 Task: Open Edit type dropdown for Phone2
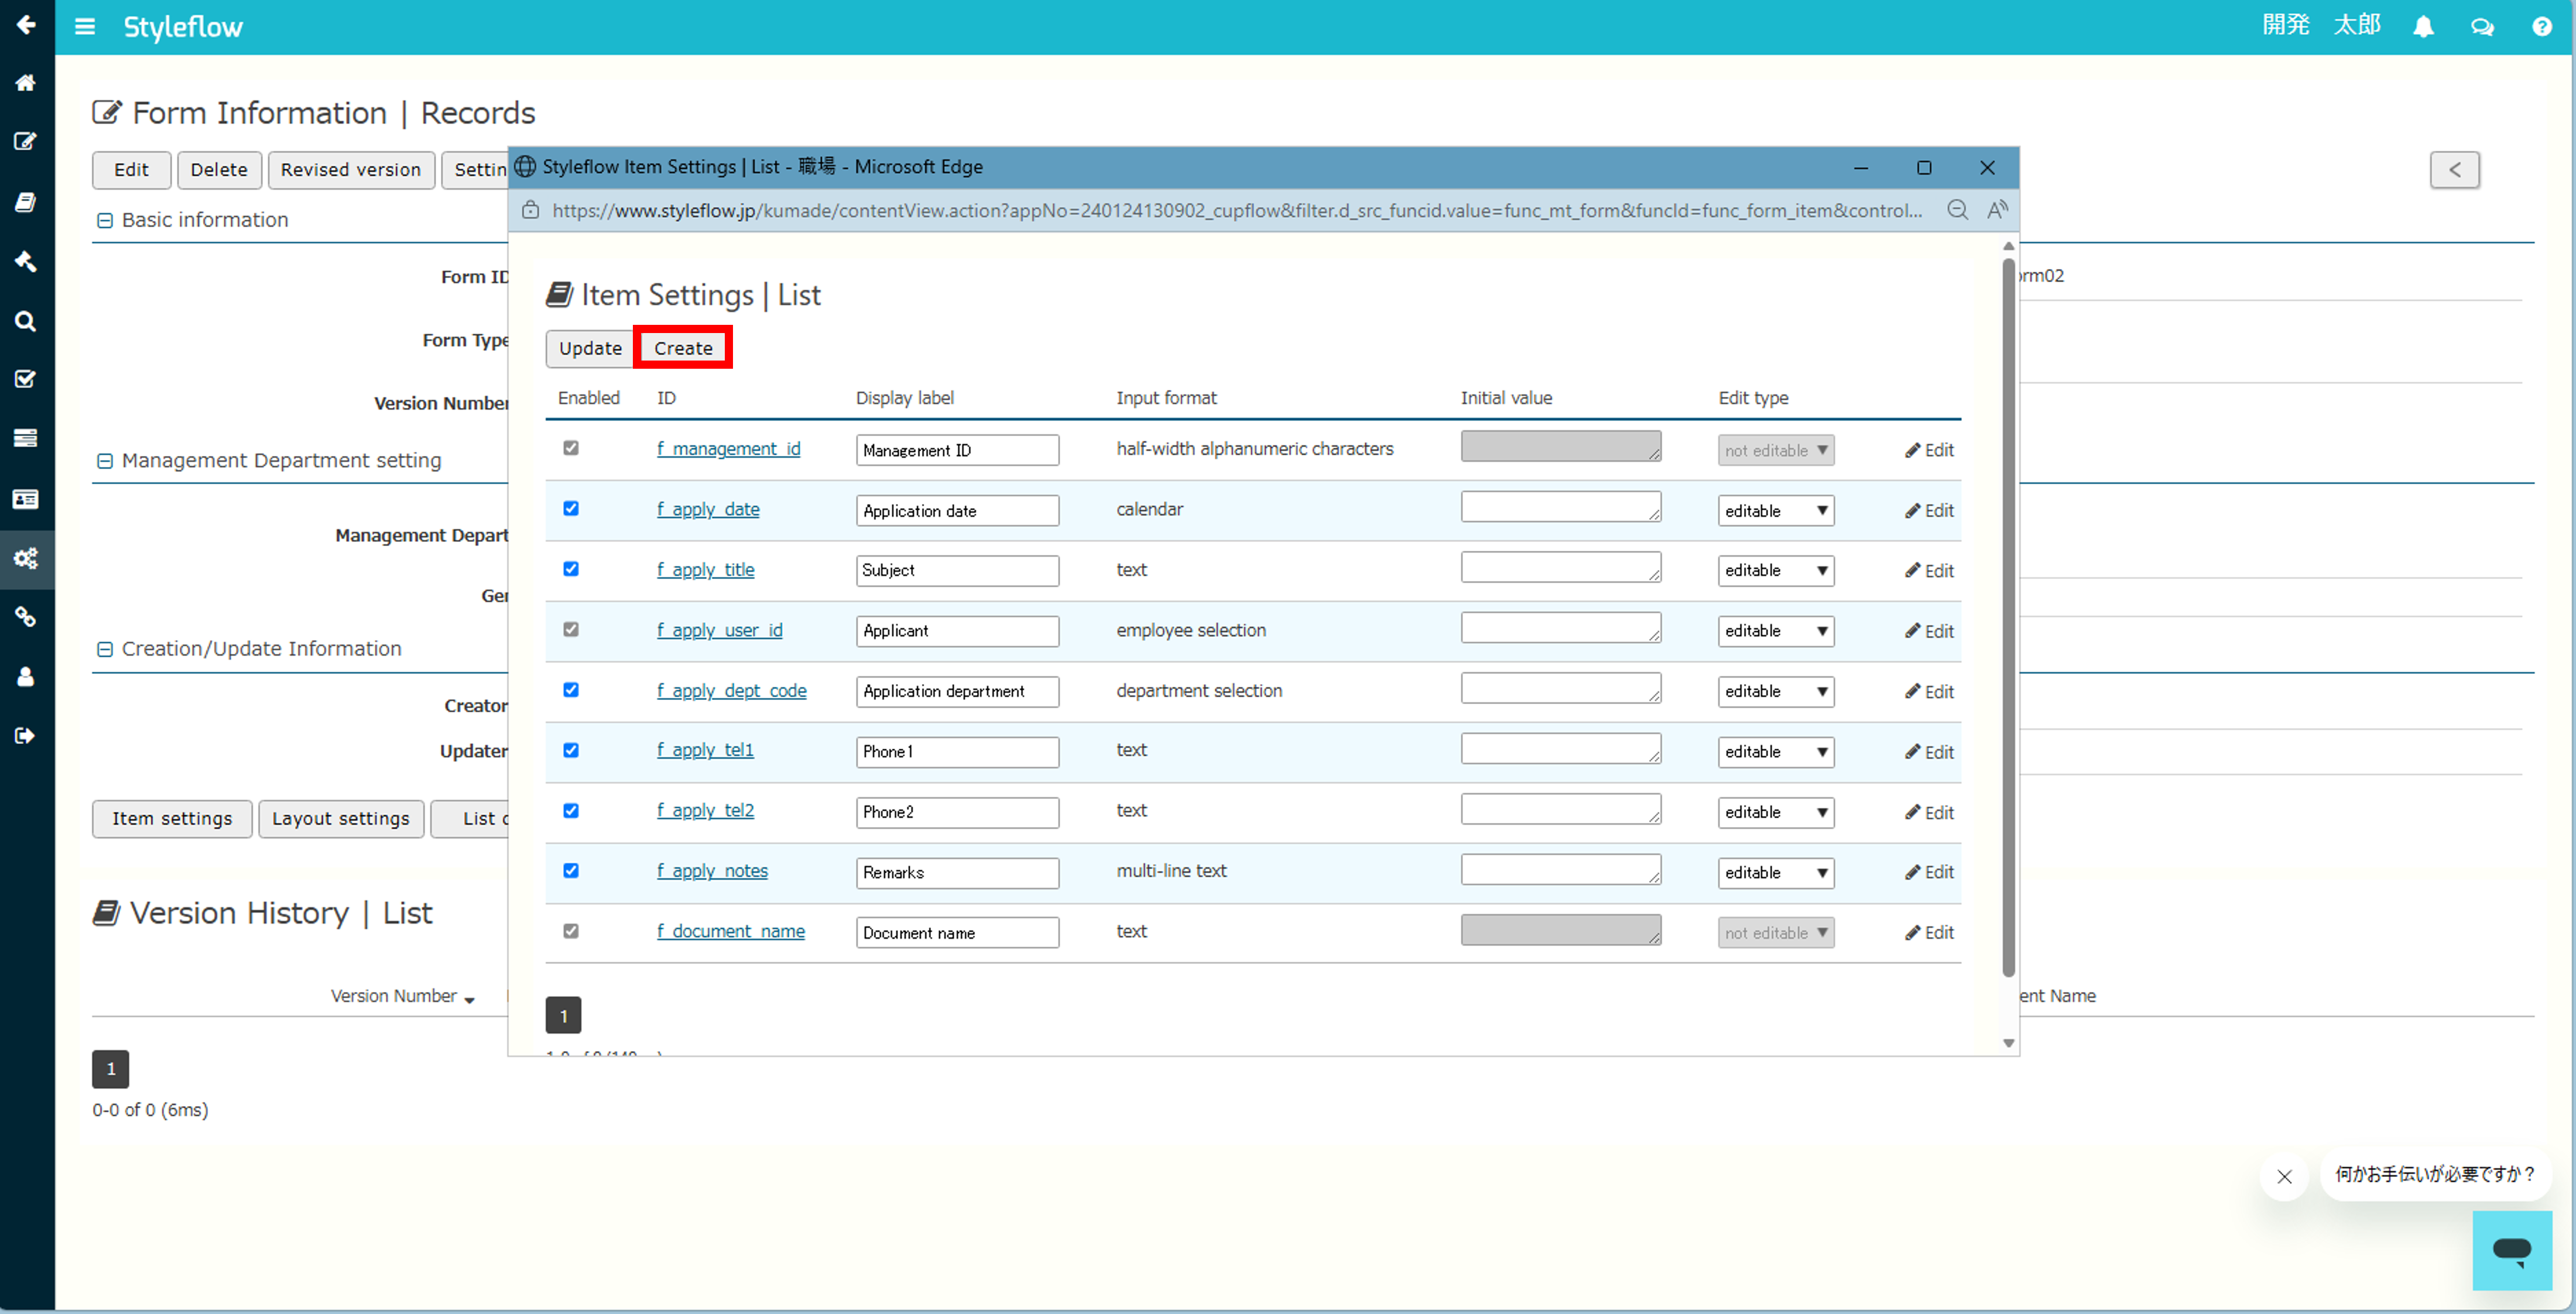click(x=1776, y=812)
